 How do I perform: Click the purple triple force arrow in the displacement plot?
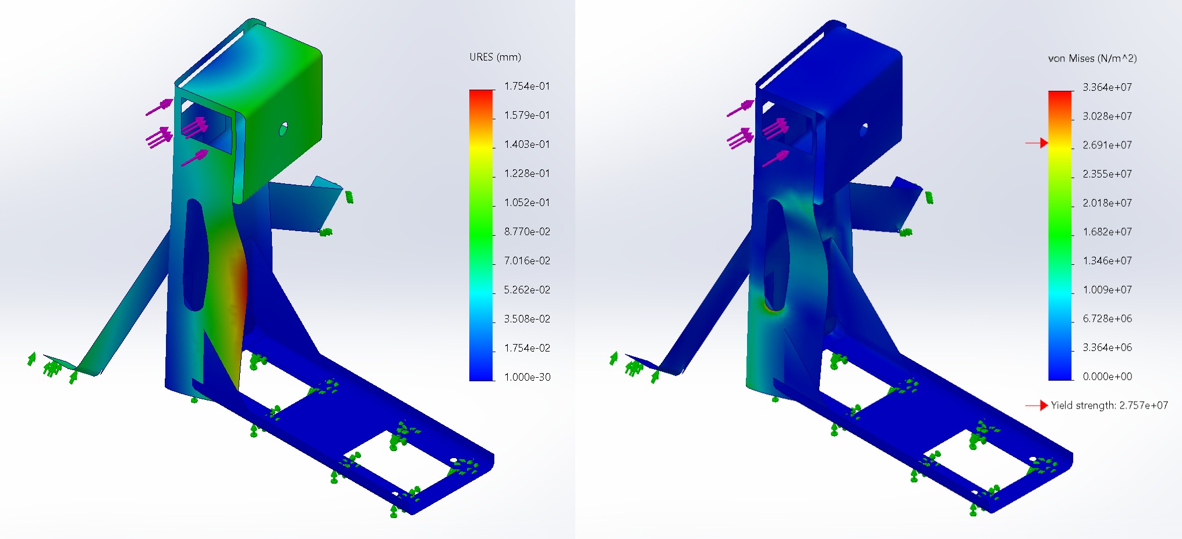pos(159,138)
